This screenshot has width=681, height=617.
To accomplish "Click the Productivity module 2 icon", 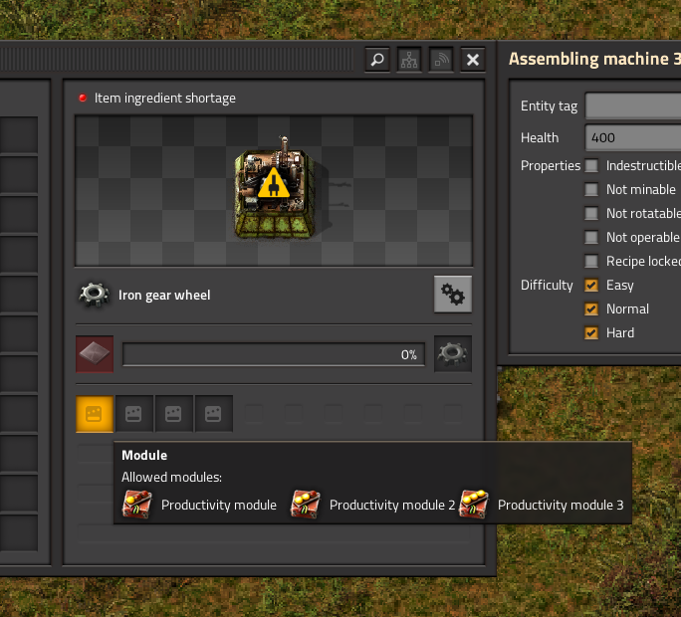I will point(305,505).
